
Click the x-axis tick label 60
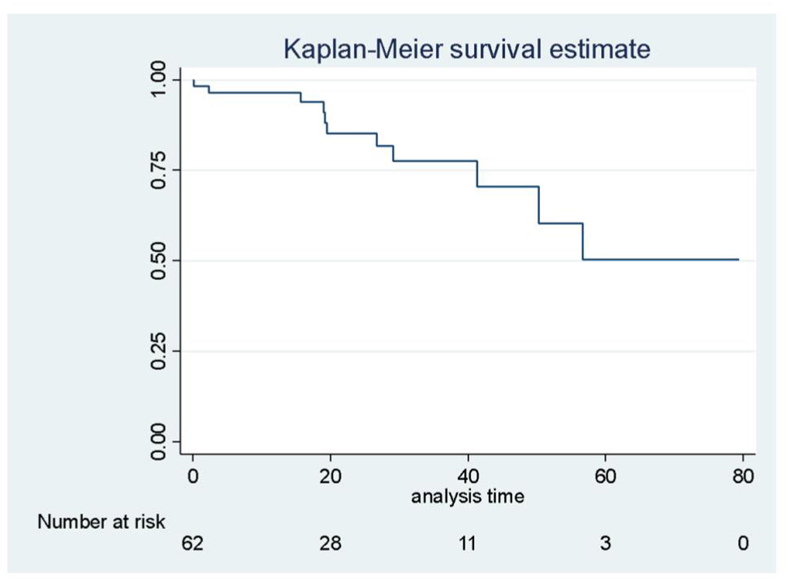coord(605,476)
